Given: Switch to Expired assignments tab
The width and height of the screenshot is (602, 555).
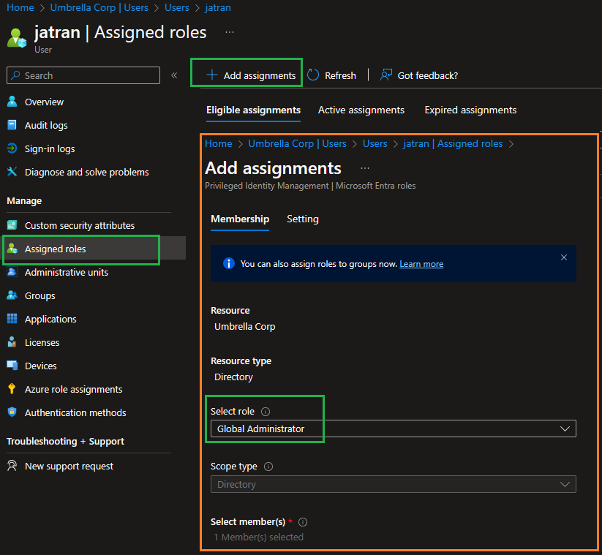Looking at the screenshot, I should [470, 110].
